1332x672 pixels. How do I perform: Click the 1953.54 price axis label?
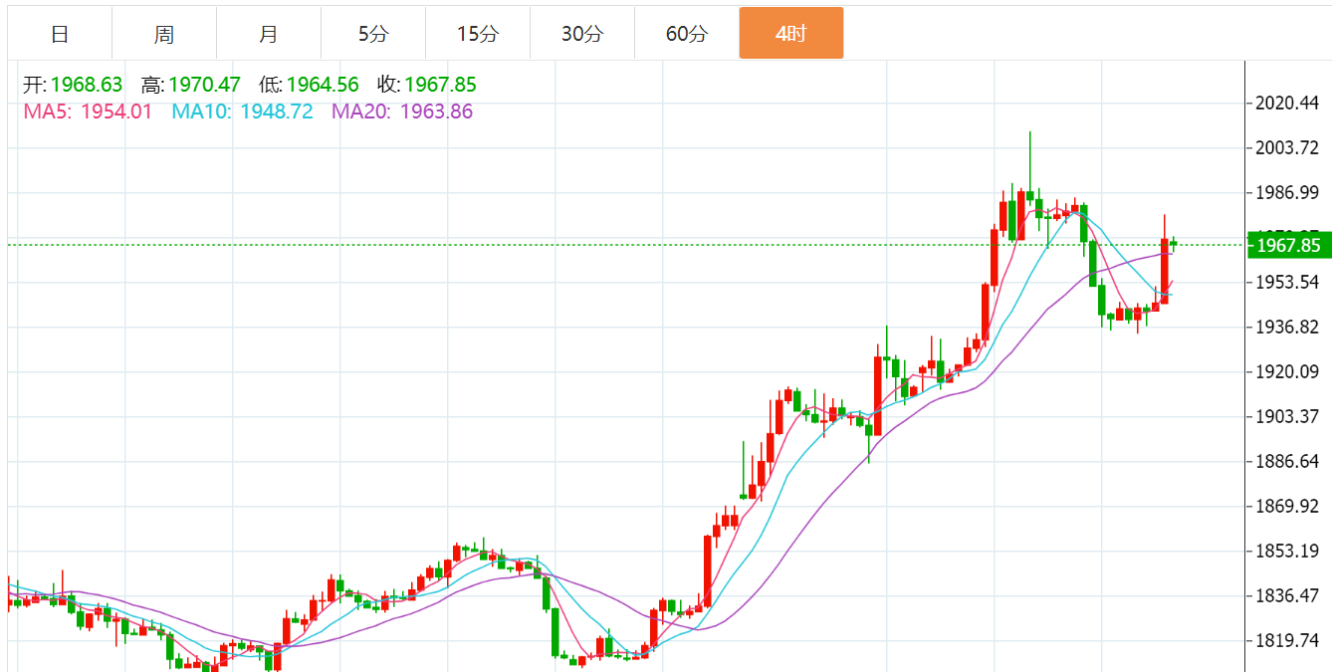coord(1288,283)
